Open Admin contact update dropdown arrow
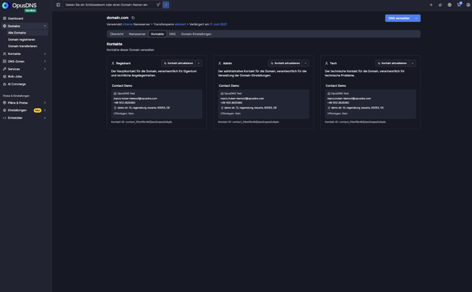Image resolution: width=472 pixels, height=292 pixels. coord(306,63)
